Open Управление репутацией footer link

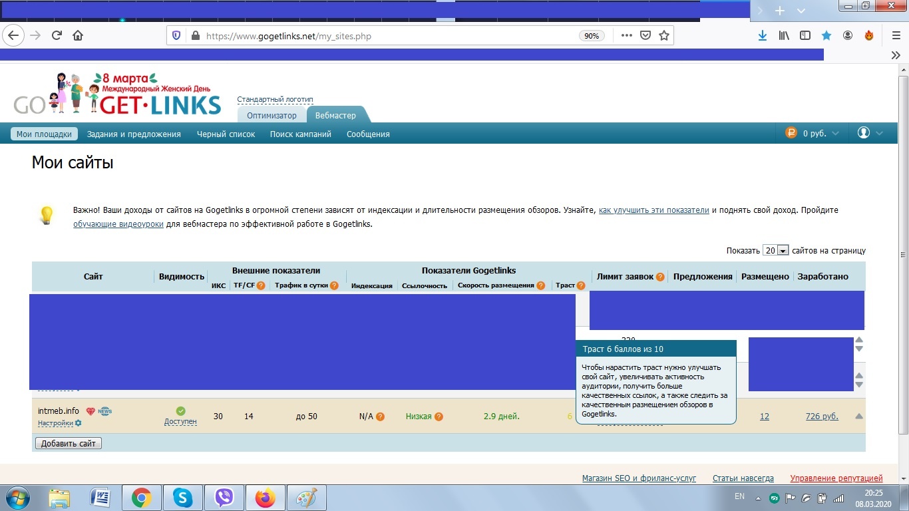tap(836, 478)
